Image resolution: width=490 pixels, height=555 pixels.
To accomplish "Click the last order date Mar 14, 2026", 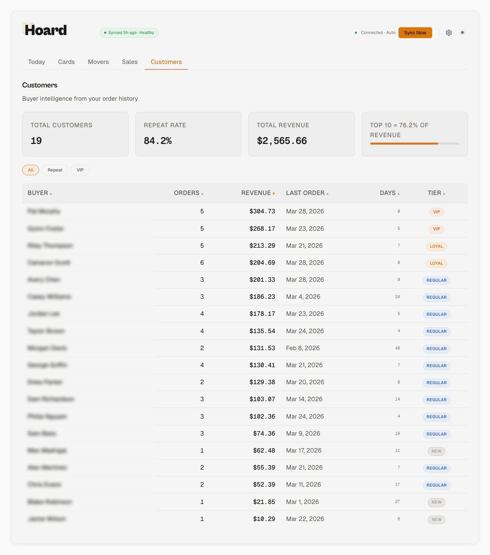I will click(304, 399).
